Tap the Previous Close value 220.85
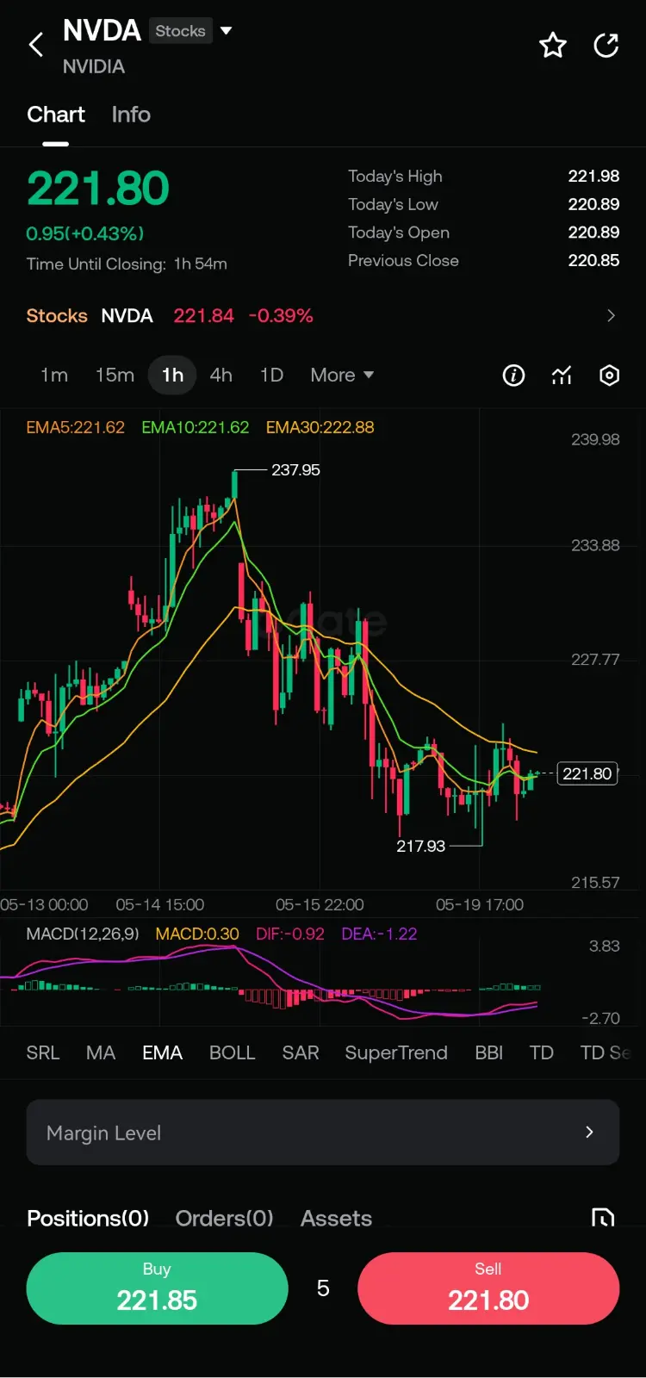Image resolution: width=646 pixels, height=1378 pixels. point(593,260)
